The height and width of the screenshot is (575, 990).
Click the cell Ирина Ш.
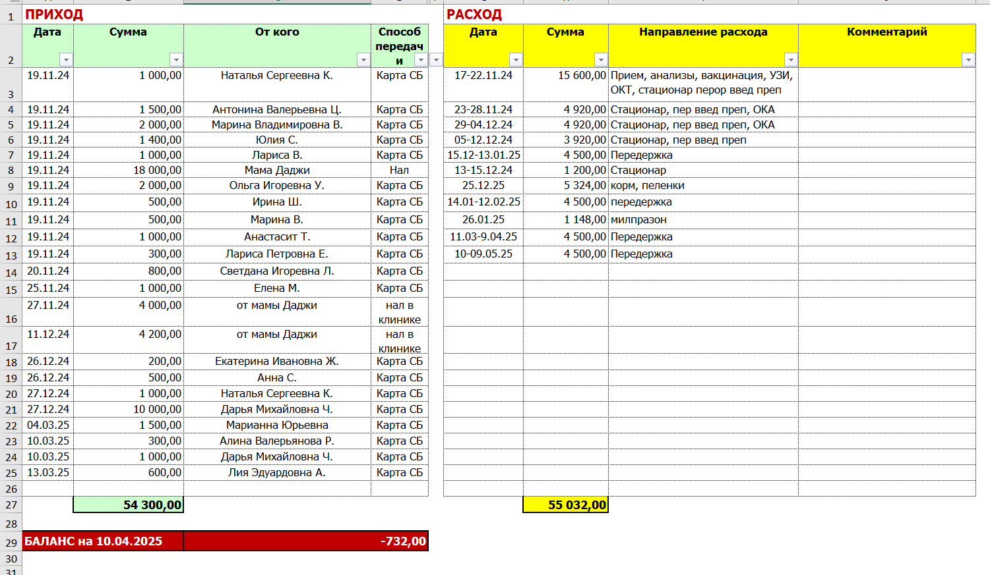pos(277,202)
